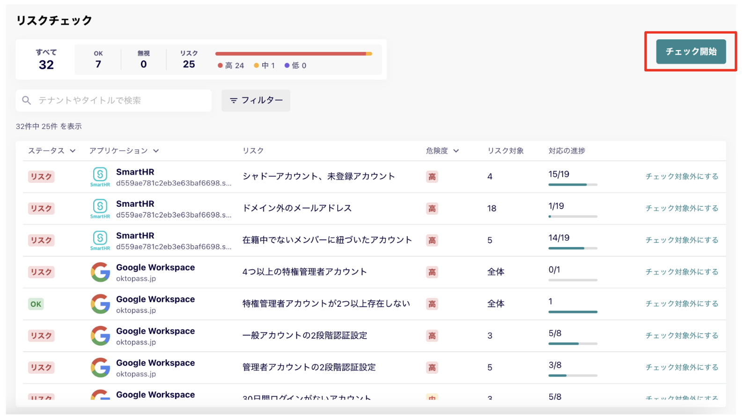Click リスク badge in 在籍中でないメンバー row

tap(41, 240)
